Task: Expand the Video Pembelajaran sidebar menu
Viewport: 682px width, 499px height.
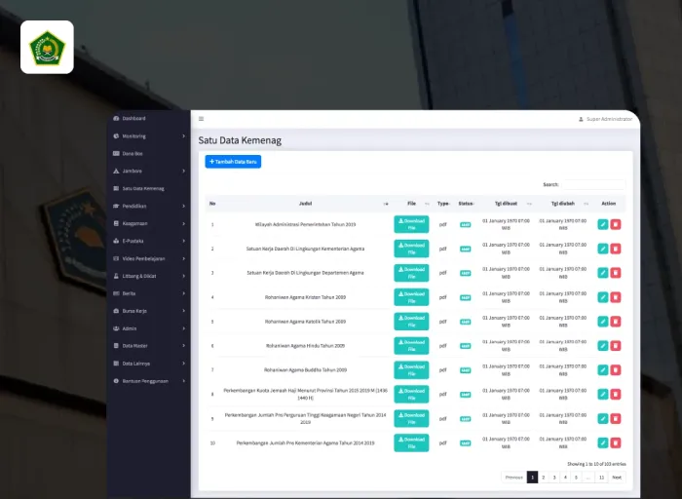Action: pos(149,258)
